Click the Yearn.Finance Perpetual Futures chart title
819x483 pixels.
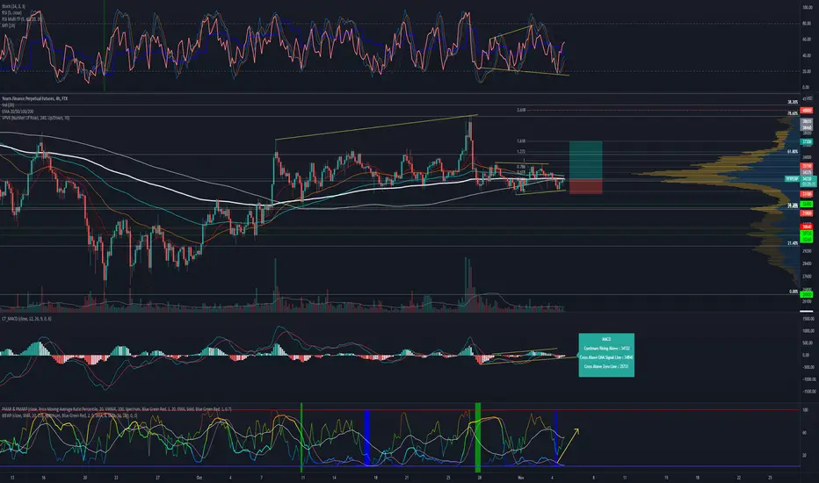pos(34,98)
